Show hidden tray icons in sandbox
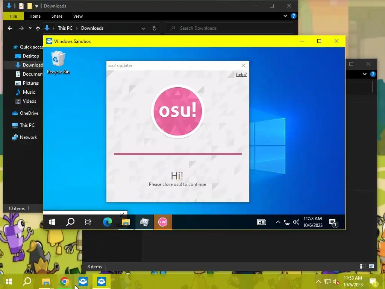 click(278, 222)
